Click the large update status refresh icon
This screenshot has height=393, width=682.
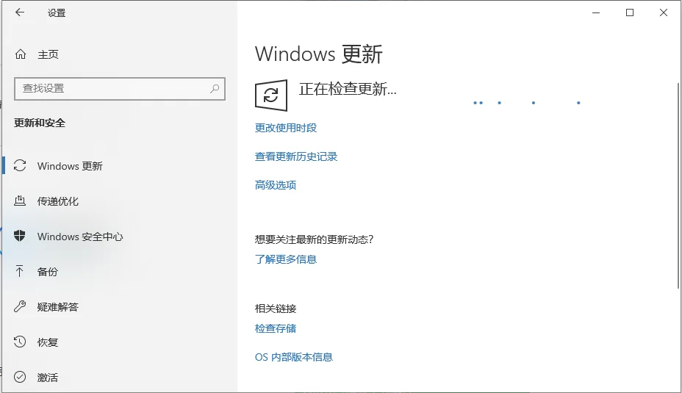coord(271,95)
